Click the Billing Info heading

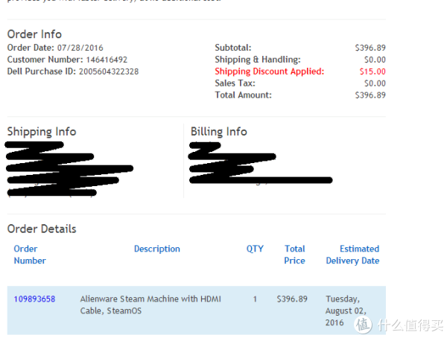click(x=218, y=132)
